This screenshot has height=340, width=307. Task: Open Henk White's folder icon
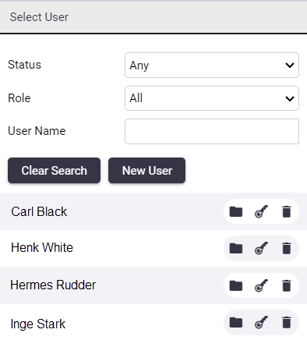[x=236, y=248]
